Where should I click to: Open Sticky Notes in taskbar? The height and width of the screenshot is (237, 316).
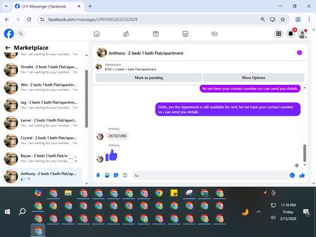point(174,193)
